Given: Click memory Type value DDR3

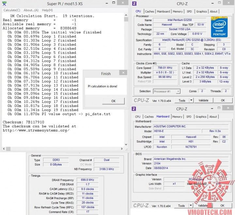Looking at the screenshot, I should coord(56,160).
